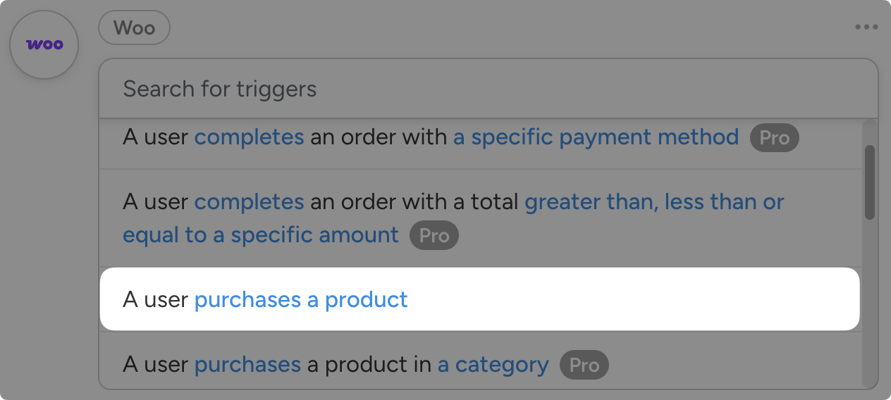Open the three-dots more options menu
The height and width of the screenshot is (400, 891).
coord(866,27)
